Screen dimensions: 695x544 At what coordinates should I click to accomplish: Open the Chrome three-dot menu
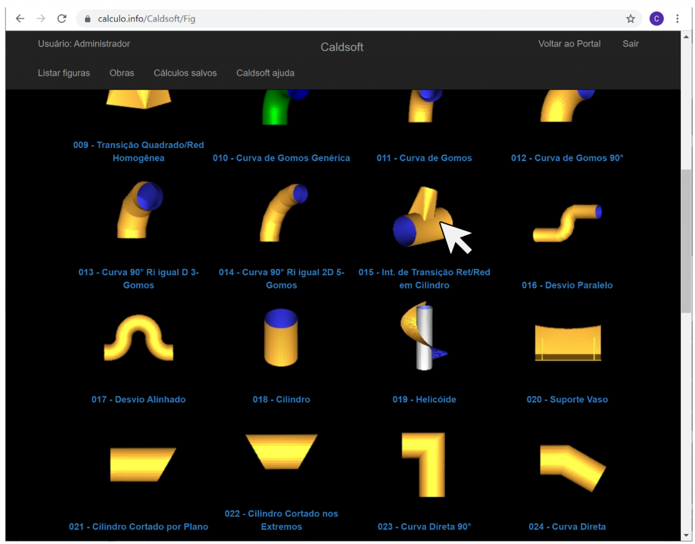click(x=677, y=19)
